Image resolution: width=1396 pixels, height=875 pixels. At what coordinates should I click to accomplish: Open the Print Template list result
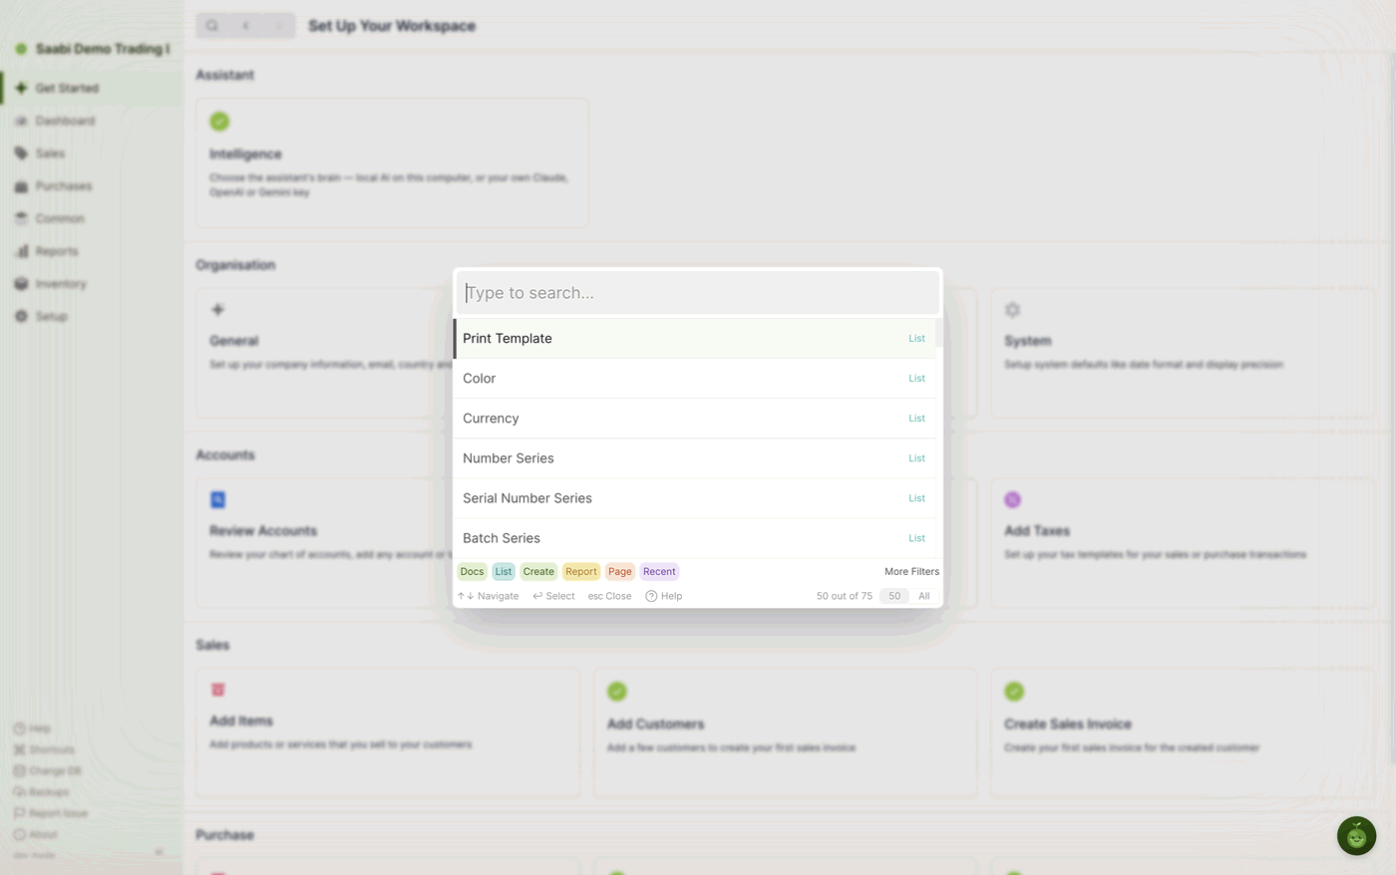(694, 339)
